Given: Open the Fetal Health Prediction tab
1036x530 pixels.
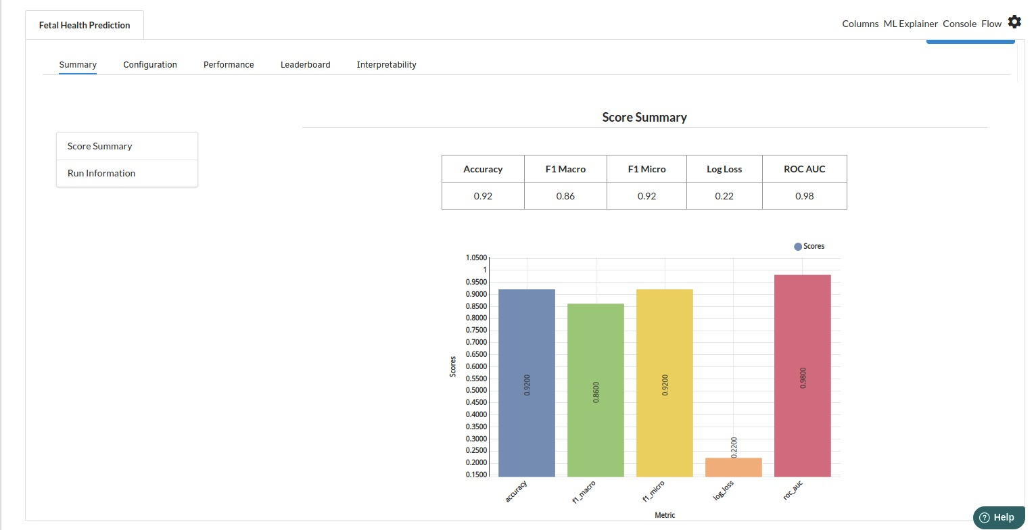Looking at the screenshot, I should click(85, 25).
